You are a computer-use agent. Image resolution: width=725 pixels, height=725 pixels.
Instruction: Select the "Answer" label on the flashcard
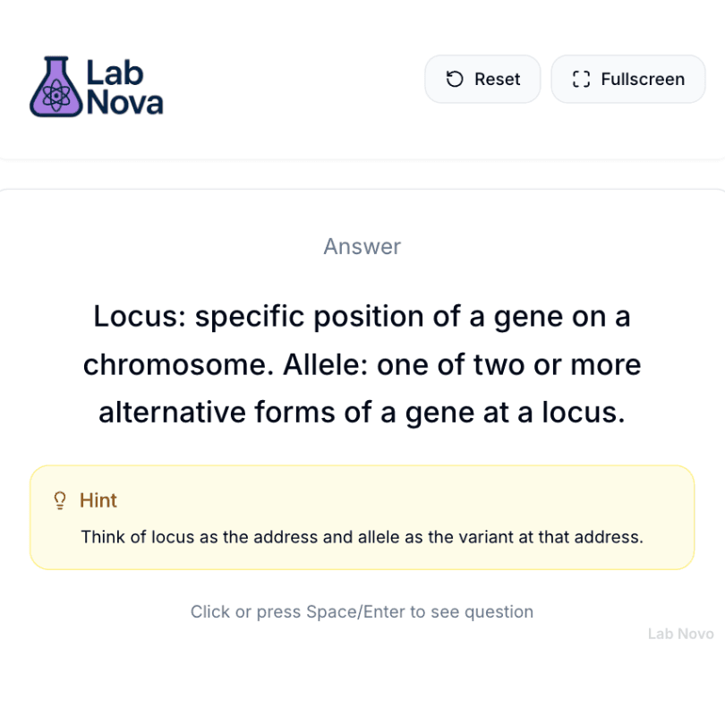coord(362,246)
